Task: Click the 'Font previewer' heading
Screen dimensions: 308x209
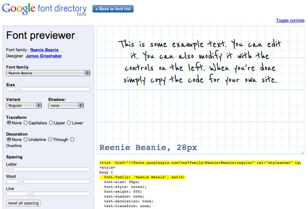Action: click(40, 35)
